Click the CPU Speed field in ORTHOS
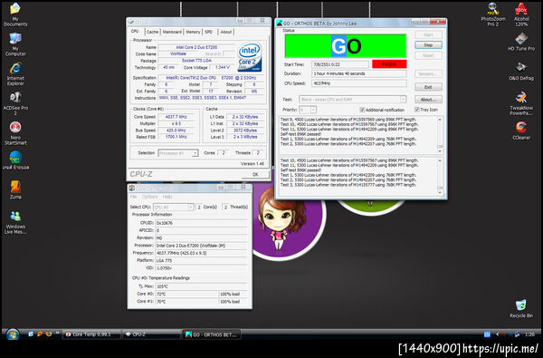 tap(358, 83)
